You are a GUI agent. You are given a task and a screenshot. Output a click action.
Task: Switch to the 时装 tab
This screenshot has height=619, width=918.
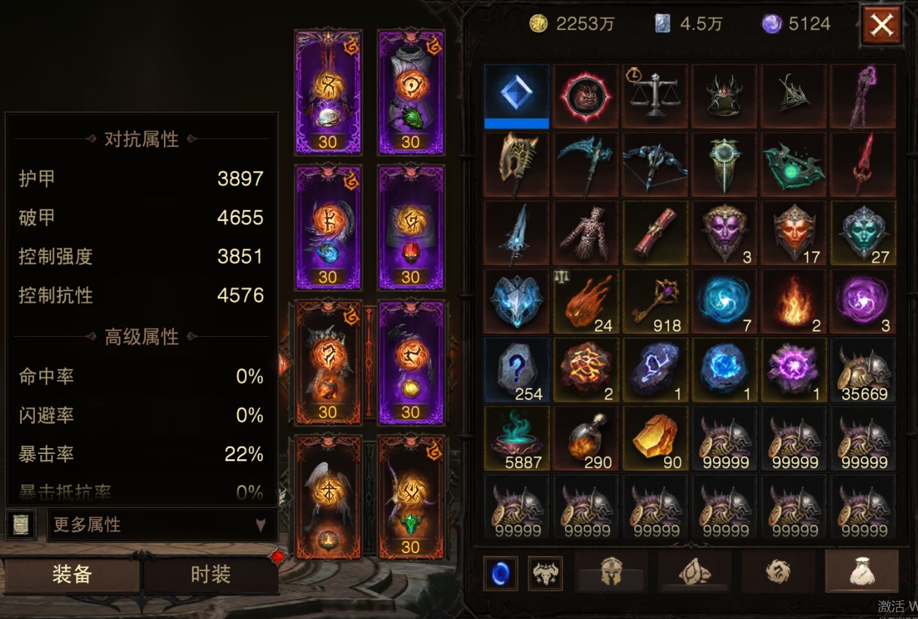click(211, 574)
